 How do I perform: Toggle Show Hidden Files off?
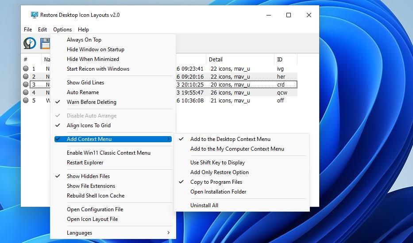(88, 176)
